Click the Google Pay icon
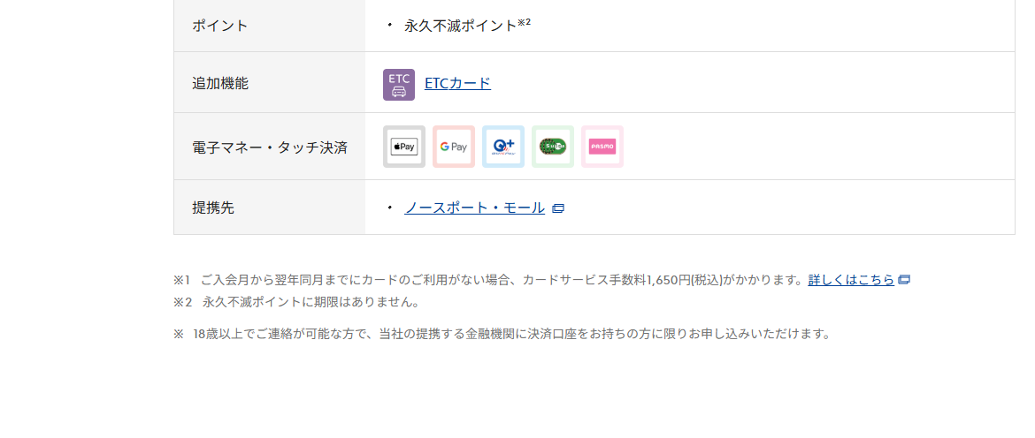1035x438 pixels. coord(454,147)
